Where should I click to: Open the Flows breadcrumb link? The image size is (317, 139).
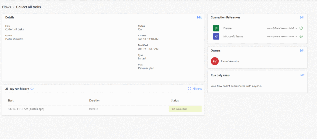tap(7, 7)
